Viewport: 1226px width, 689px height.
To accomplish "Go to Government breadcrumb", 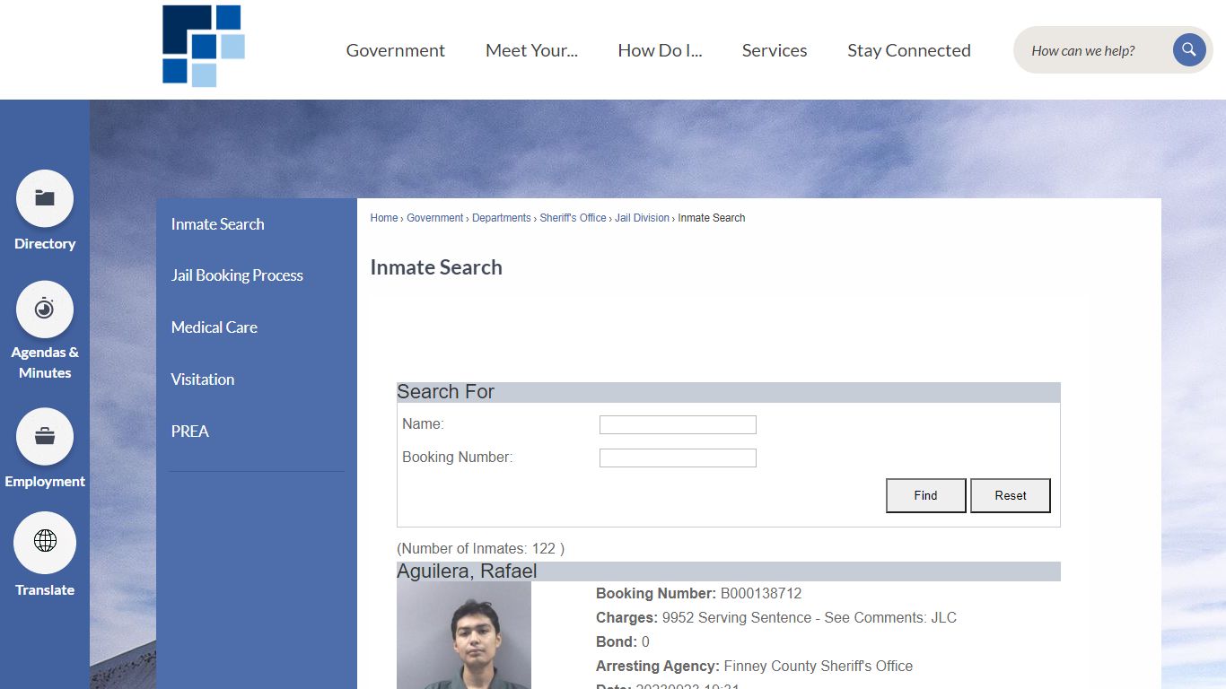I will (435, 218).
